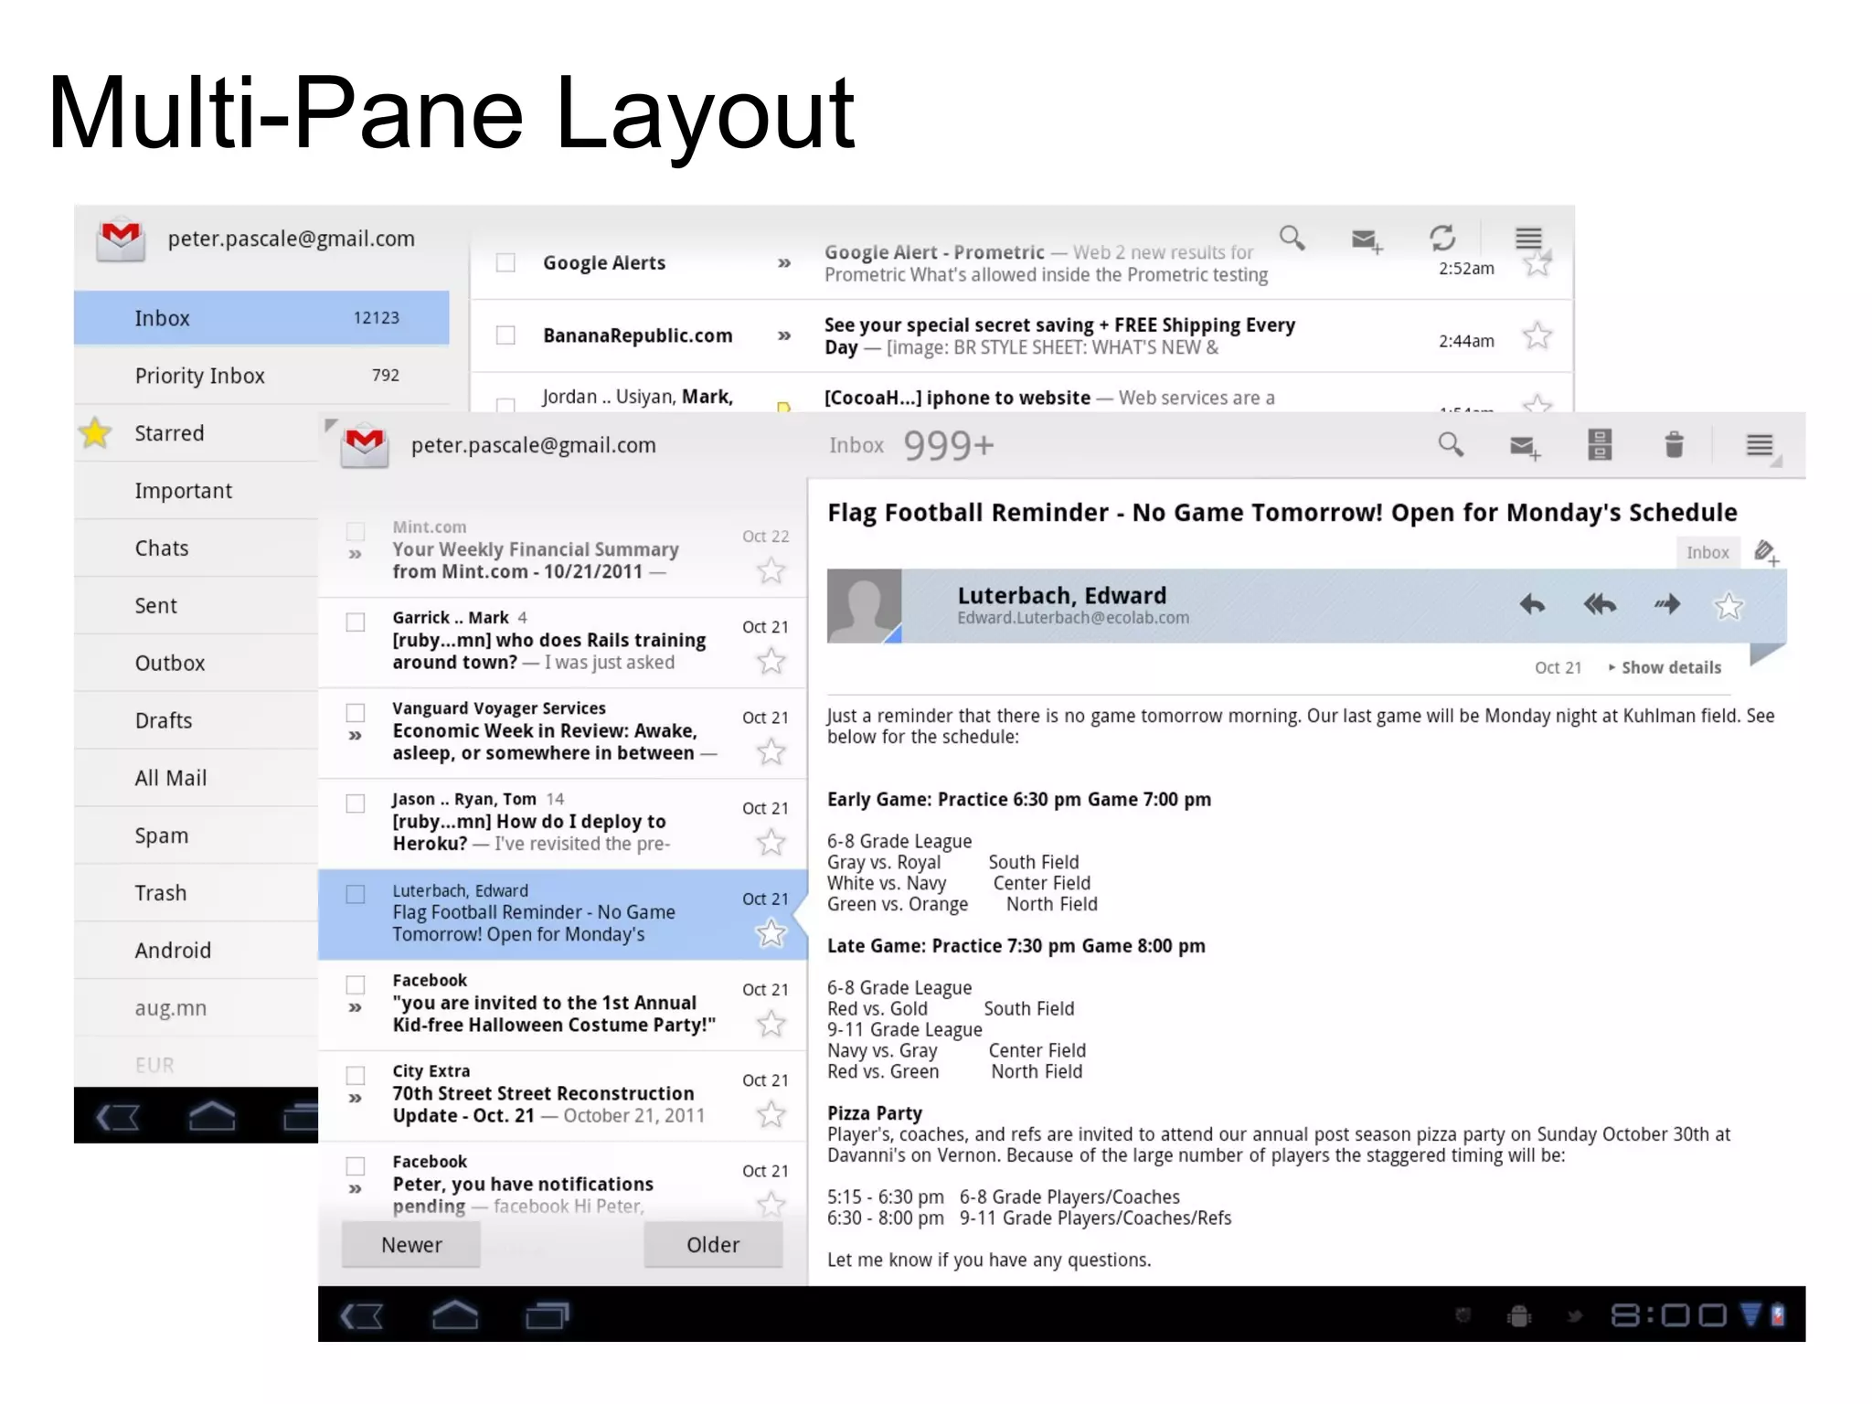Tap Edward.Luterbach@ecolab.com address
Viewport: 1872px width, 1404px height.
[1073, 618]
